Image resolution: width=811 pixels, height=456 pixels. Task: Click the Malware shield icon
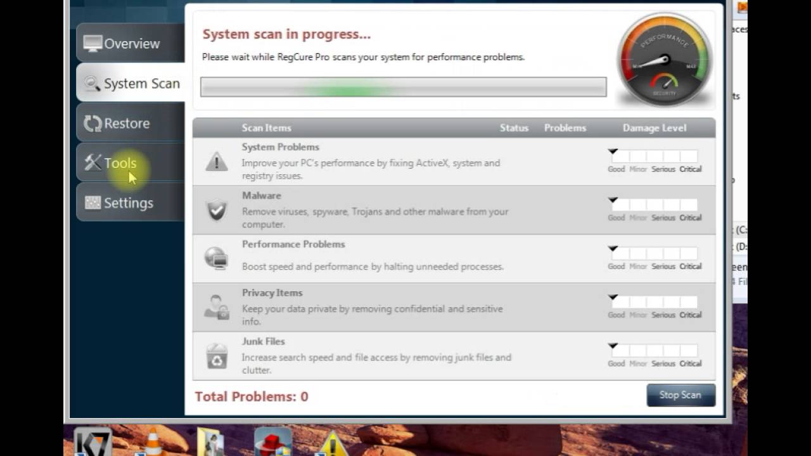[217, 210]
